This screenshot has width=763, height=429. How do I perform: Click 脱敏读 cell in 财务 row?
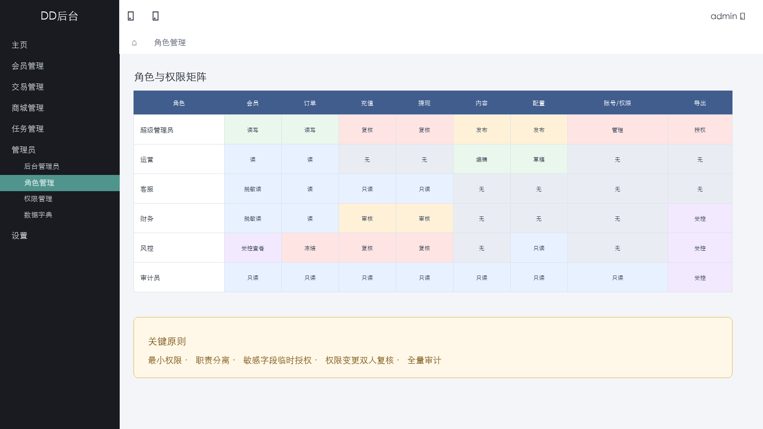click(x=253, y=218)
